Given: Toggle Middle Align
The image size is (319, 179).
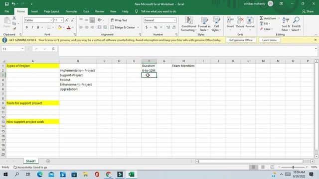Looking at the screenshot, I should click(86, 20).
